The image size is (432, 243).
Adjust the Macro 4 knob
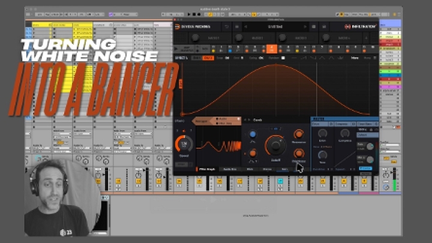click(326, 38)
